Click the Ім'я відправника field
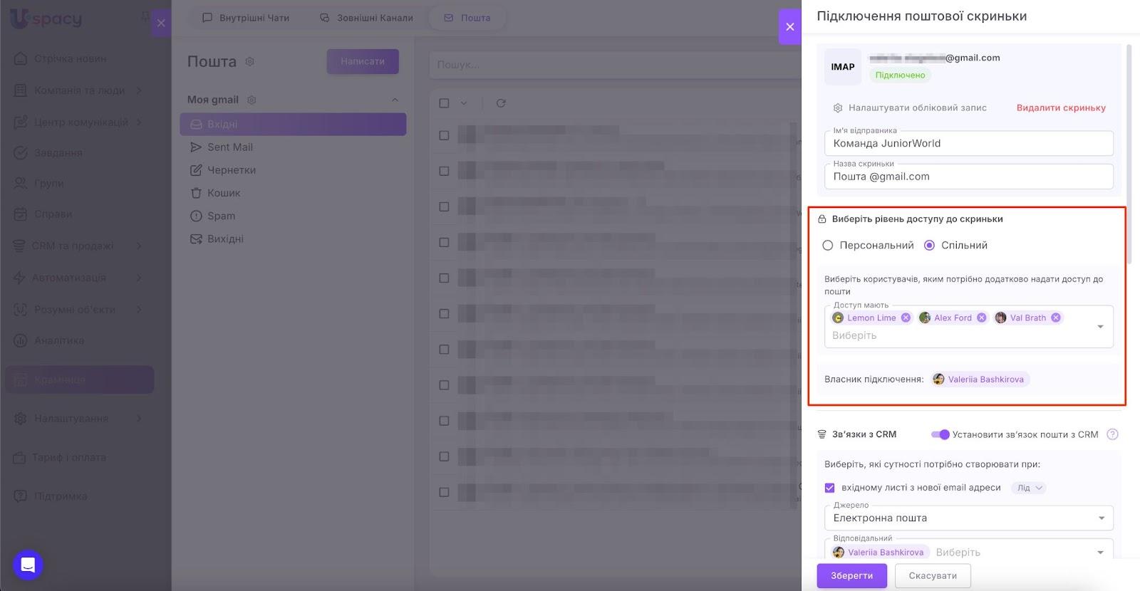1140x591 pixels. point(968,143)
